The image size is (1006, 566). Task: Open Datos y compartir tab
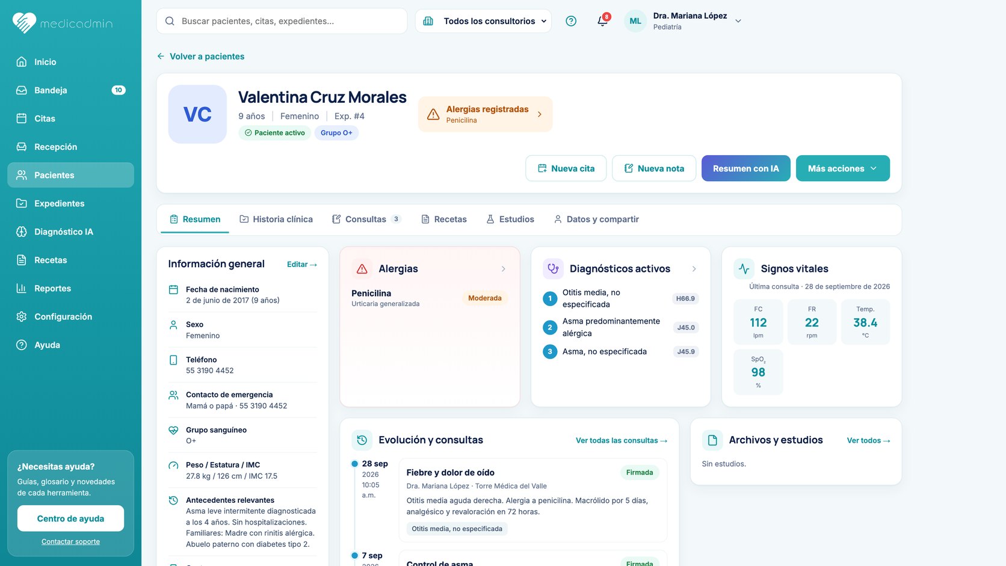point(596,219)
